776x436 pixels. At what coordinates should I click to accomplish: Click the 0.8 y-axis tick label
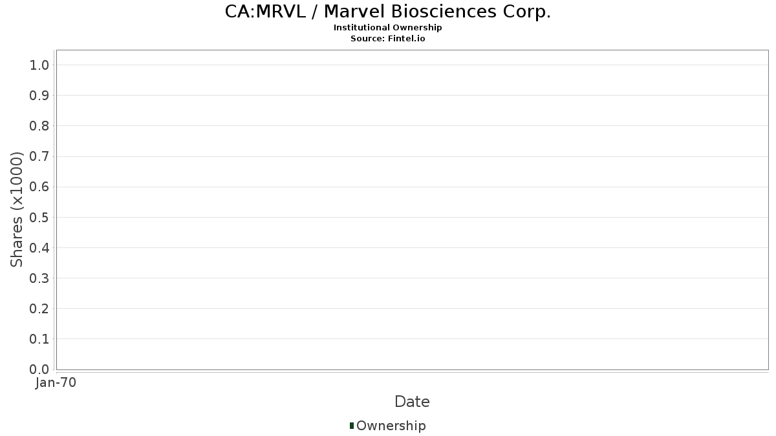(39, 126)
